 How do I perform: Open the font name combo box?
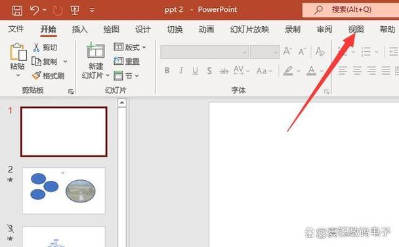(x=204, y=52)
